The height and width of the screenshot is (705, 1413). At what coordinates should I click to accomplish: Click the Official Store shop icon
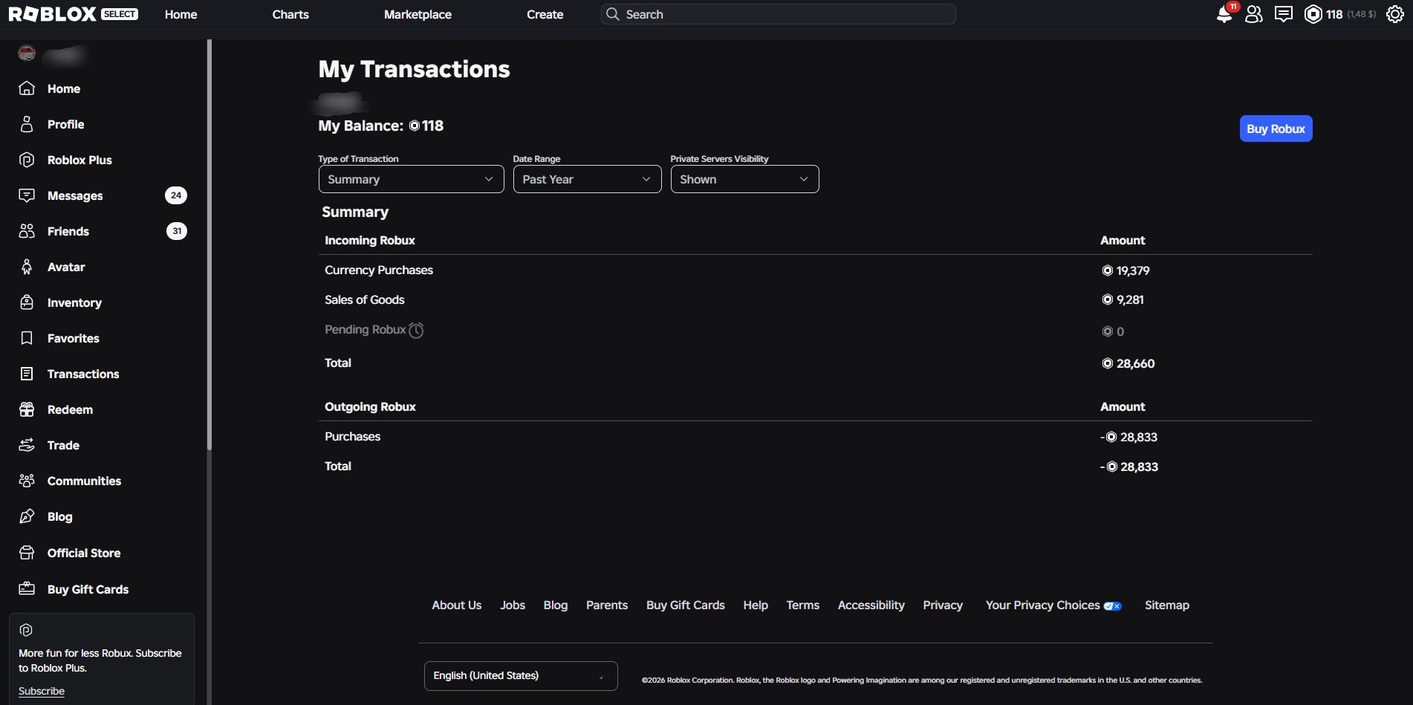pos(27,553)
